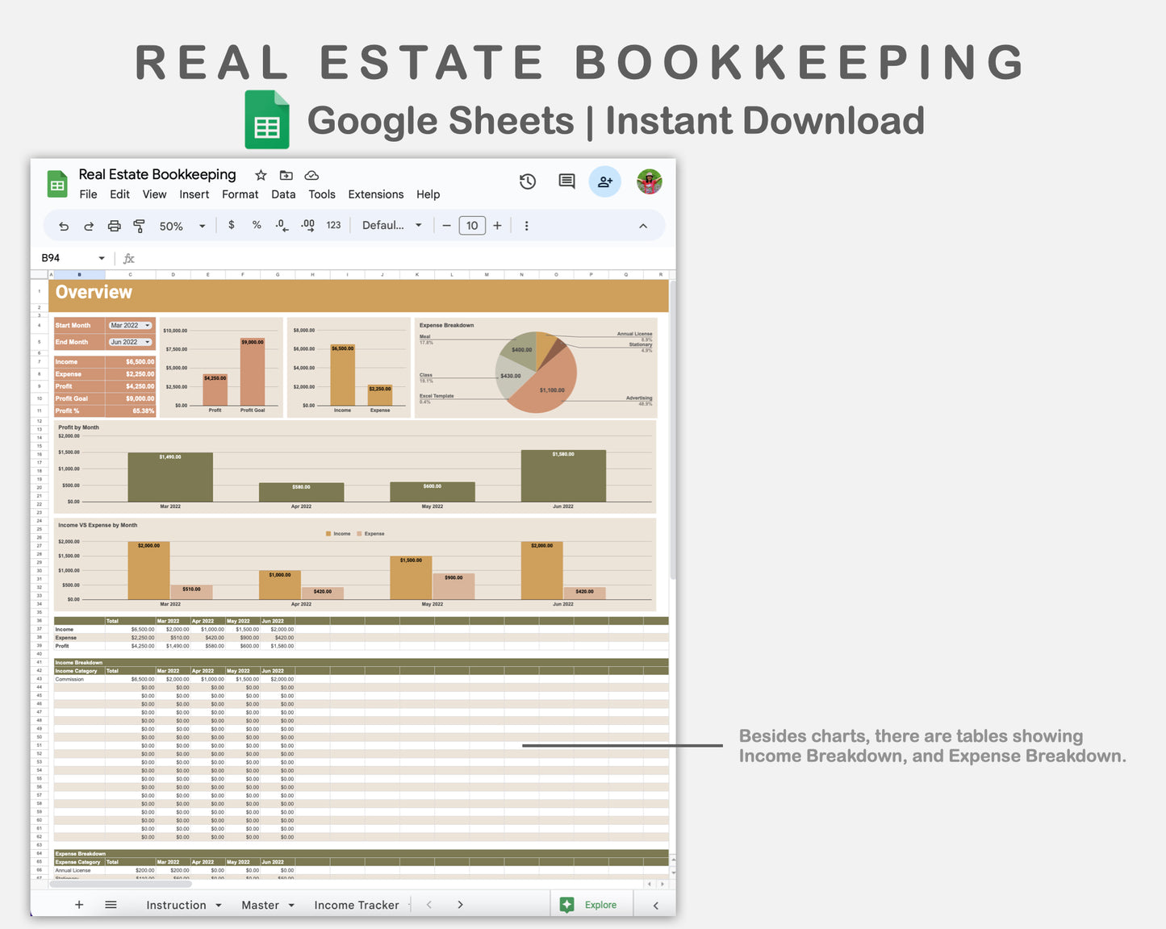Viewport: 1166px width, 929px height.
Task: Click the percent format icon
Action: tap(257, 226)
